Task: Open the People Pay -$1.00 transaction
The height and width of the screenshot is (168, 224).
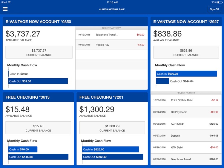Action: pos(111,45)
